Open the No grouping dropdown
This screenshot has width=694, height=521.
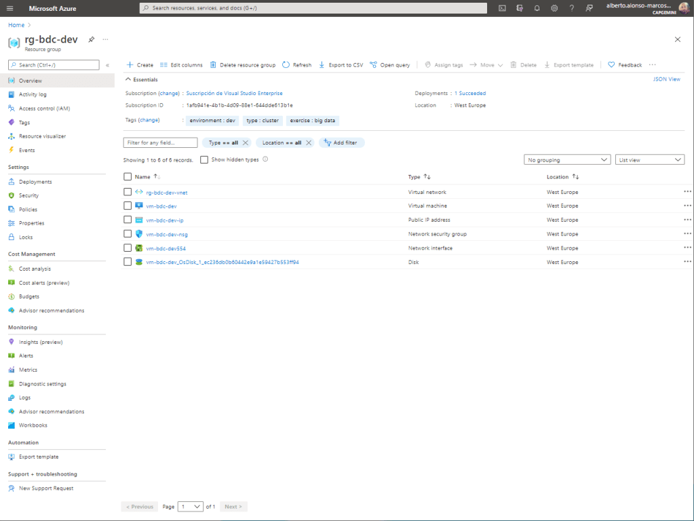(568, 160)
